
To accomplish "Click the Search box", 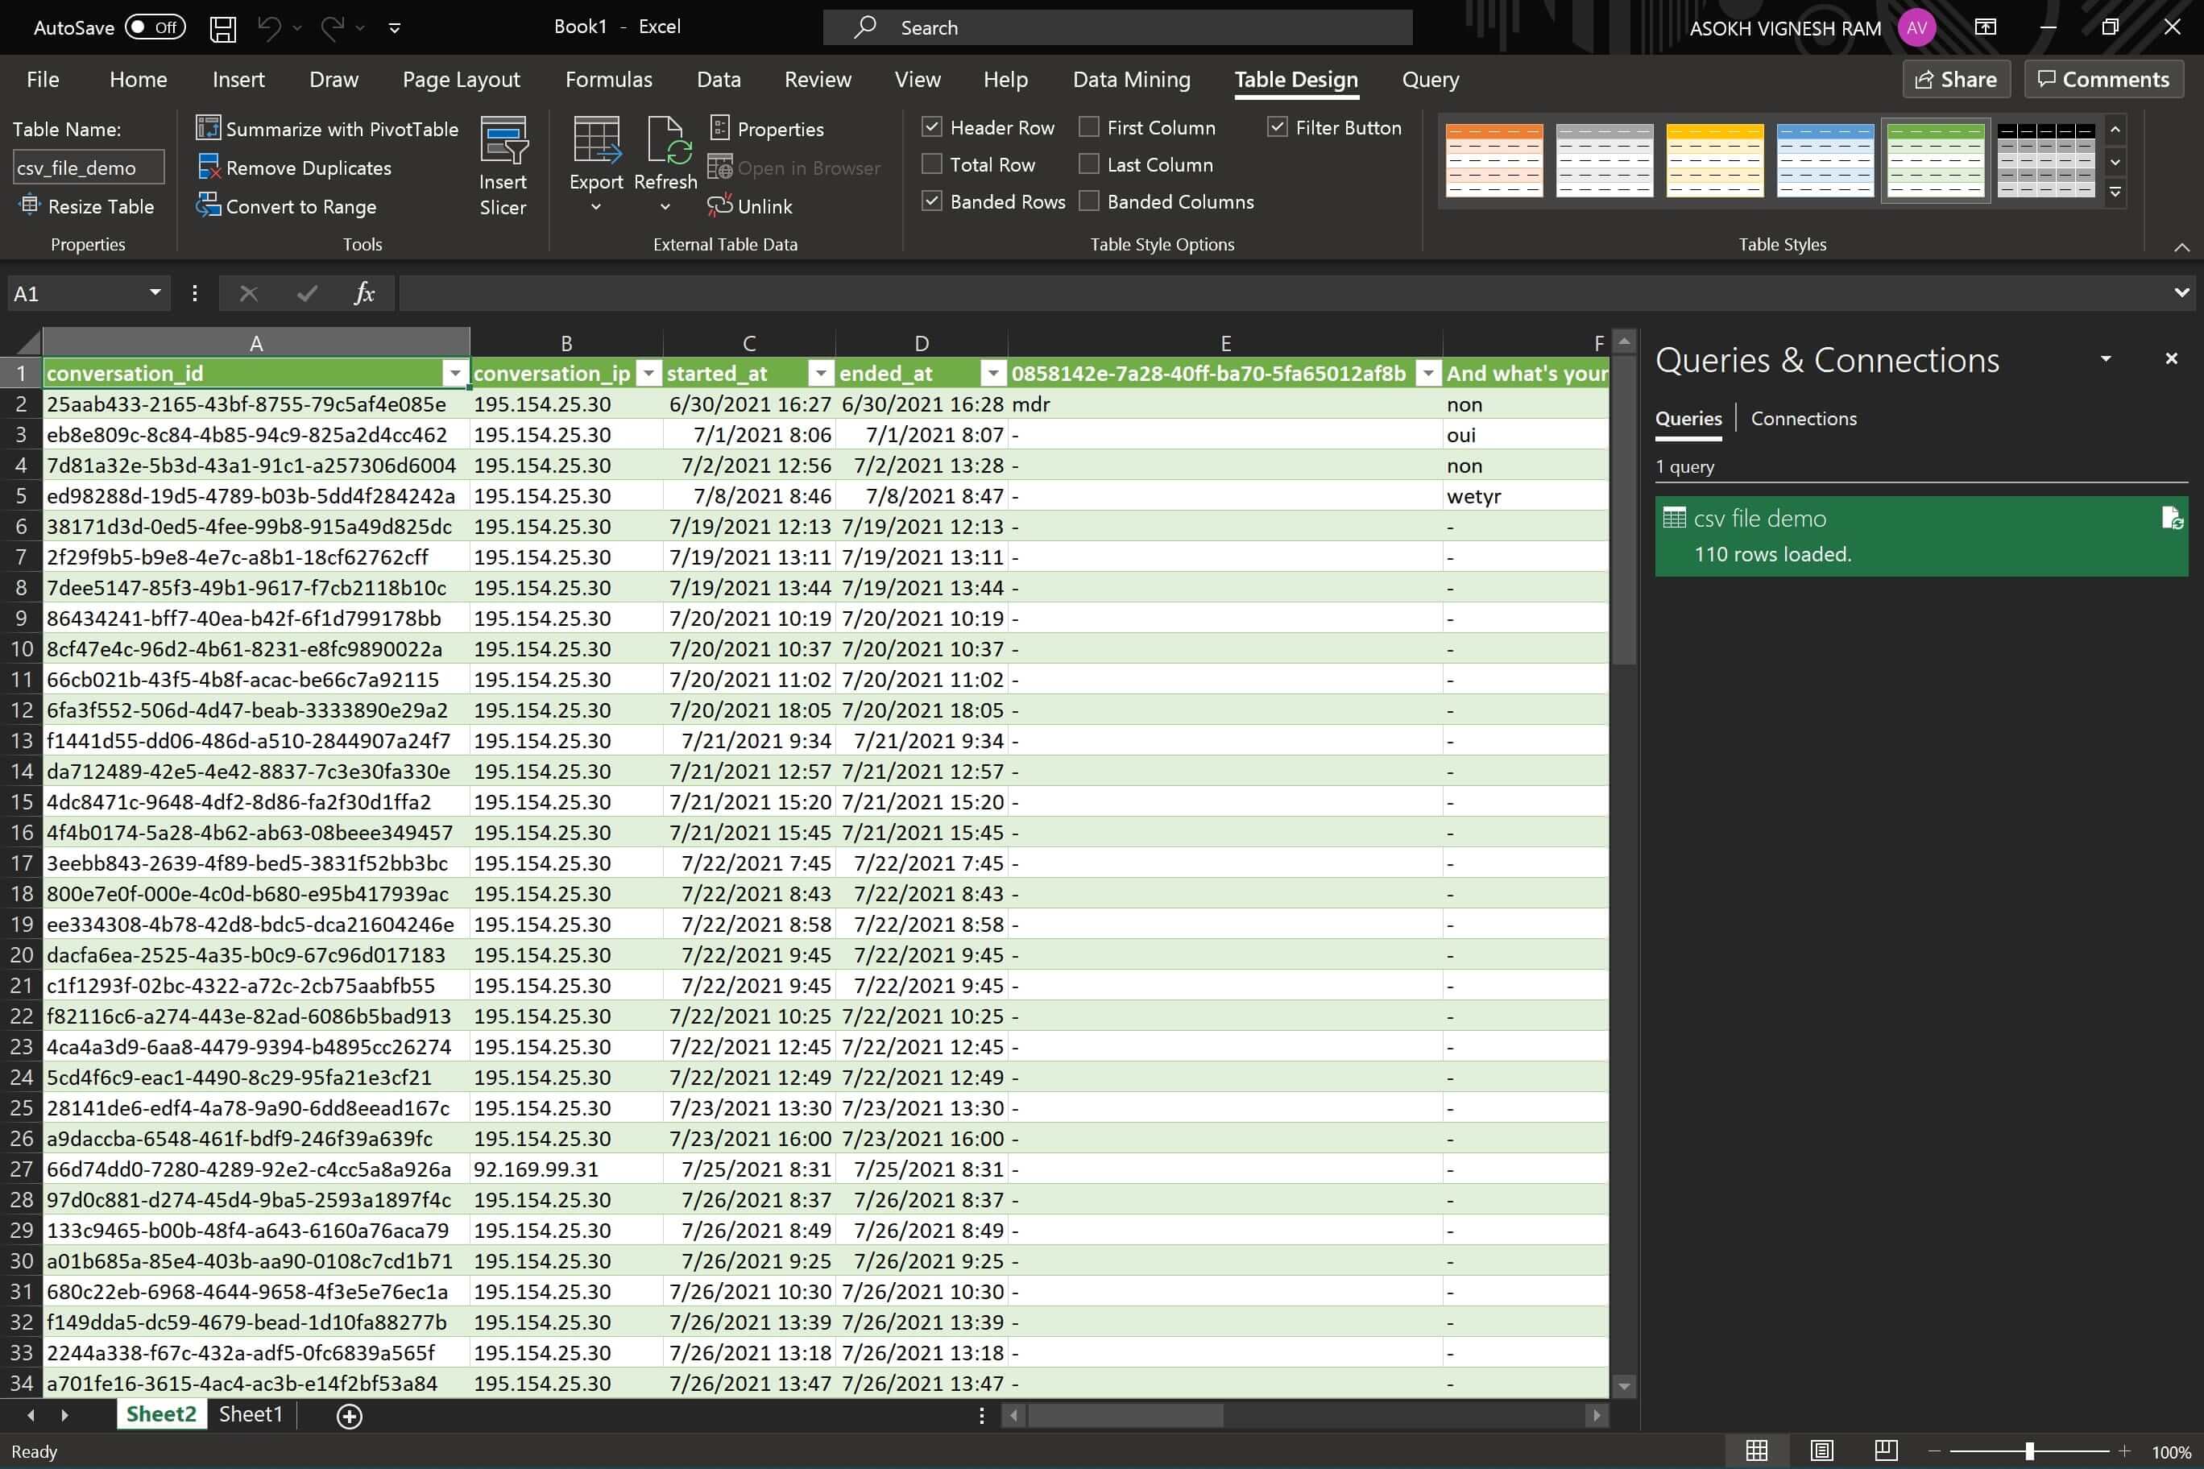I will click(1117, 27).
